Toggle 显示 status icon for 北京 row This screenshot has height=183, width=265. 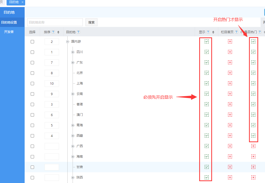point(207,73)
